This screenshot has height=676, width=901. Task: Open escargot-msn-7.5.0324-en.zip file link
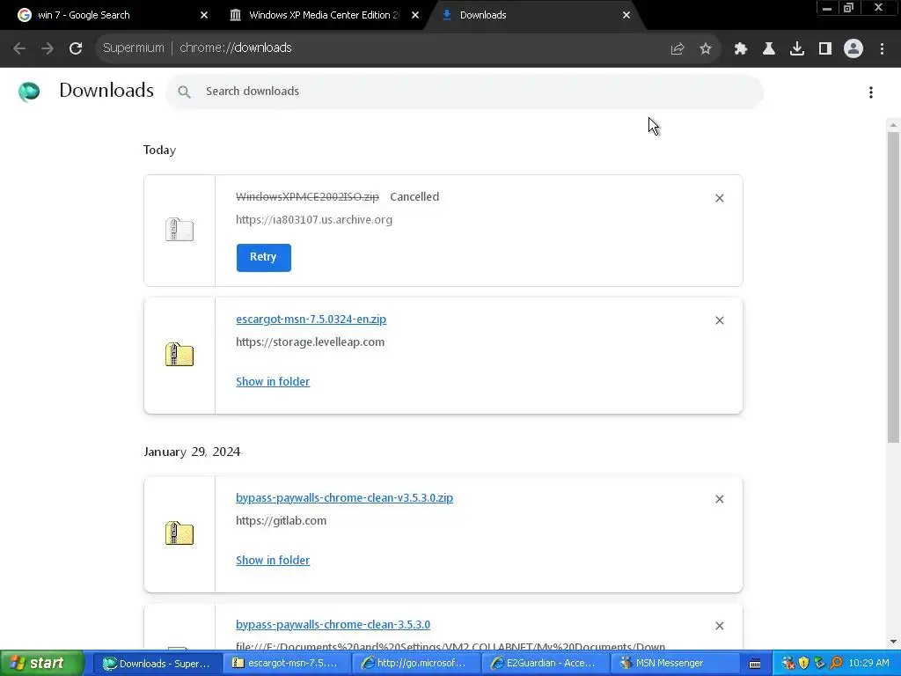(x=311, y=319)
